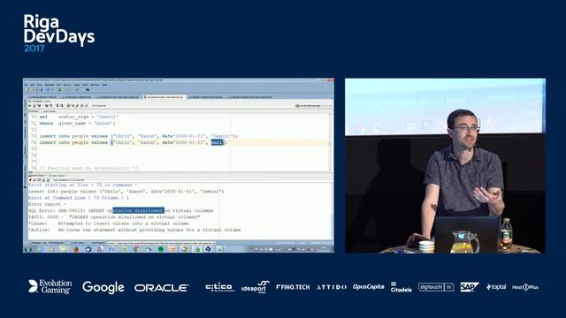This screenshot has width=566, height=318.
Task: Switch to the fifth editor file tab
Action: 206,97
